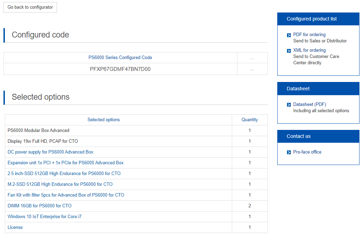
Task: Click Send to Customer Care Center directly text
Action: pos(316,60)
